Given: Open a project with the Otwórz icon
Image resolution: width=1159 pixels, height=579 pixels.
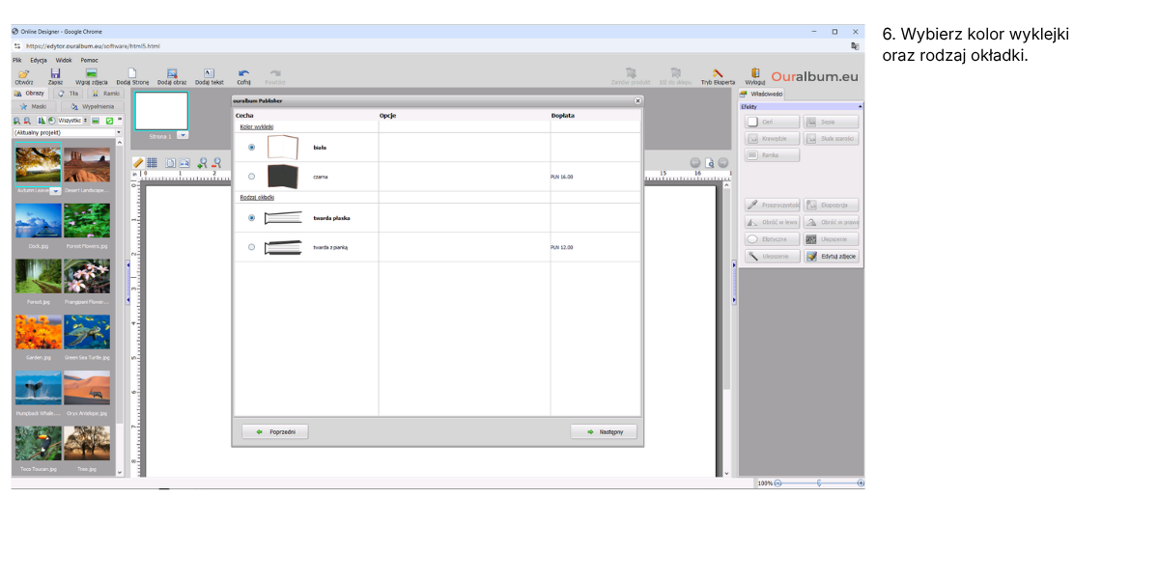Looking at the screenshot, I should [x=24, y=73].
